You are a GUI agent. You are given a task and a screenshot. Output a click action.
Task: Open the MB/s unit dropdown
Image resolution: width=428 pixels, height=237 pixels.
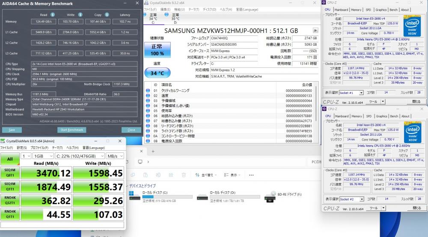115,156
